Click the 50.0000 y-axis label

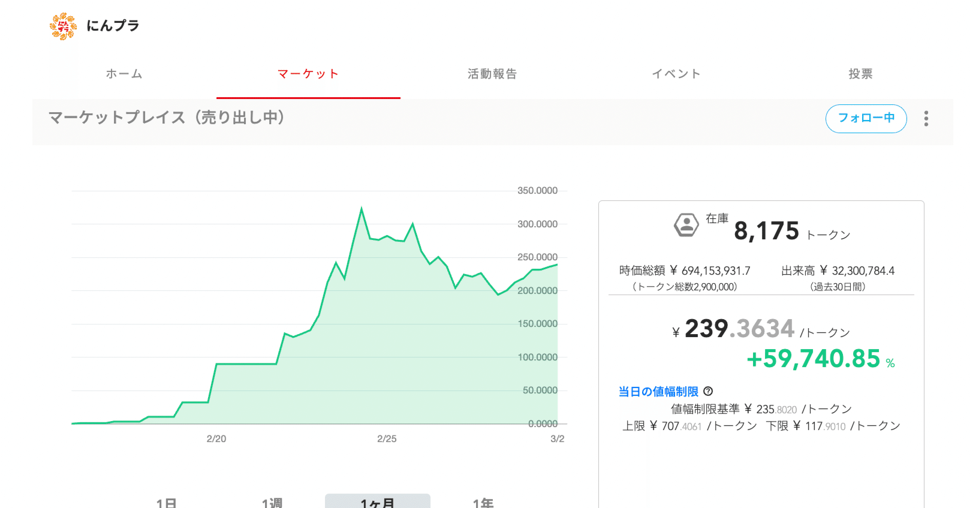tap(540, 390)
